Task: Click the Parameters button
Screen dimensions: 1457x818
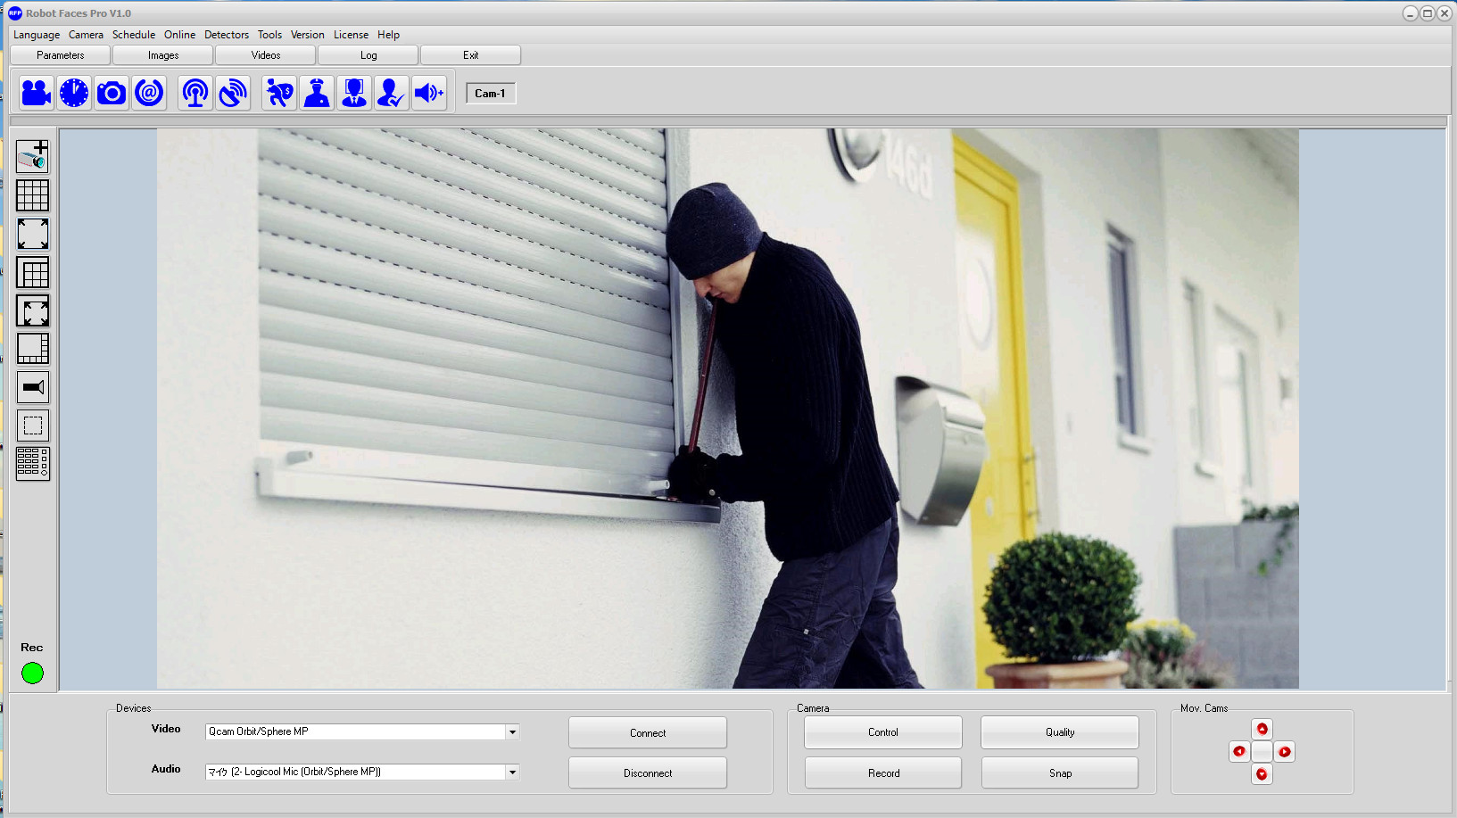Action: 61,55
